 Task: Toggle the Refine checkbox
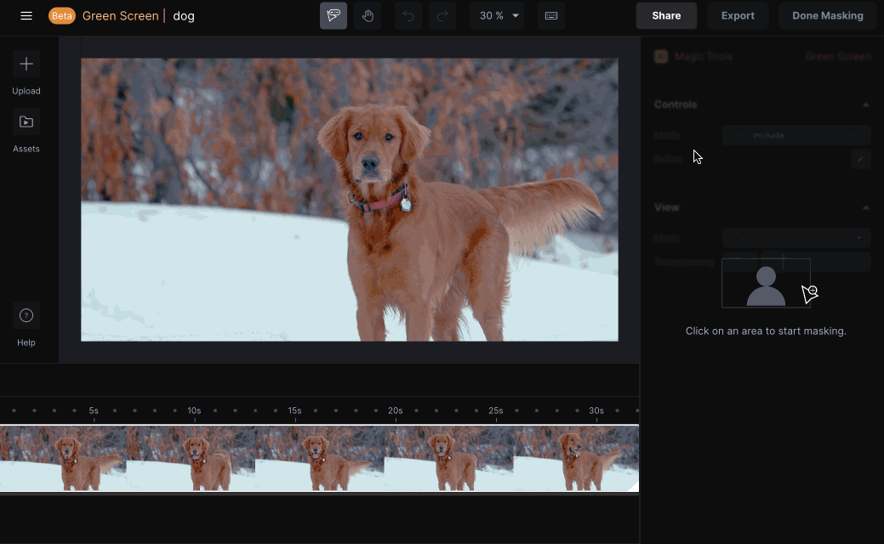click(860, 159)
